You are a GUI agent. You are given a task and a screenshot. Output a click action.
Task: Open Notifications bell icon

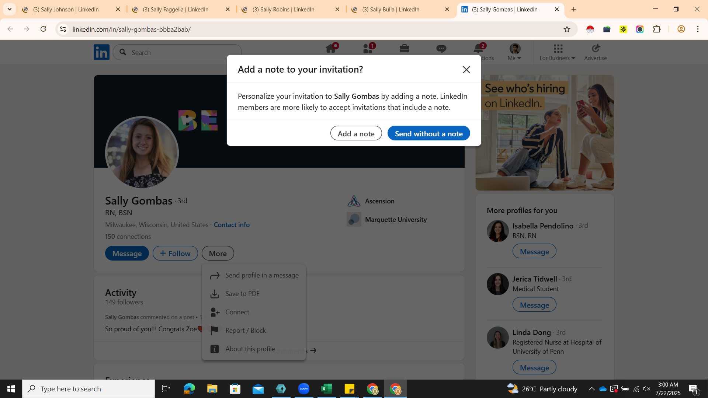479,48
